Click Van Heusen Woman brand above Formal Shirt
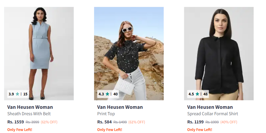 click(x=210, y=107)
